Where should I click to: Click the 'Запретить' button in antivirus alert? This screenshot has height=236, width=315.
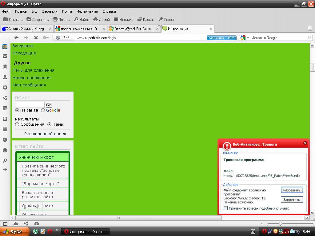pos(292,200)
